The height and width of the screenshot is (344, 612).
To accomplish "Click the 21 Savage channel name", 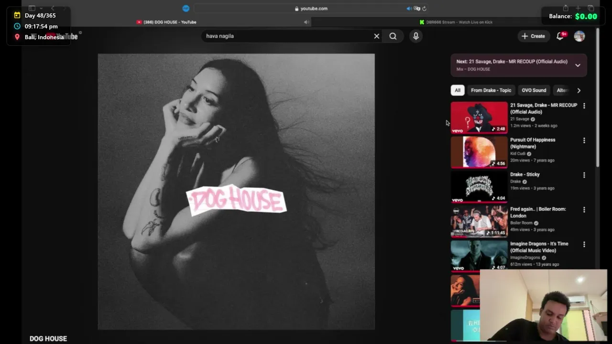I will pyautogui.click(x=520, y=119).
